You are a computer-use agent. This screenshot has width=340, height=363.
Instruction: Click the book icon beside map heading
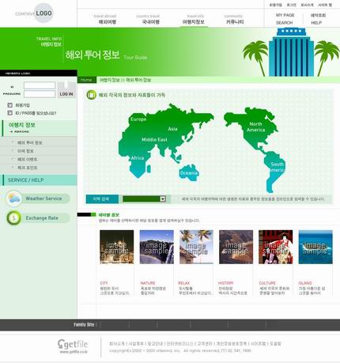click(x=92, y=95)
